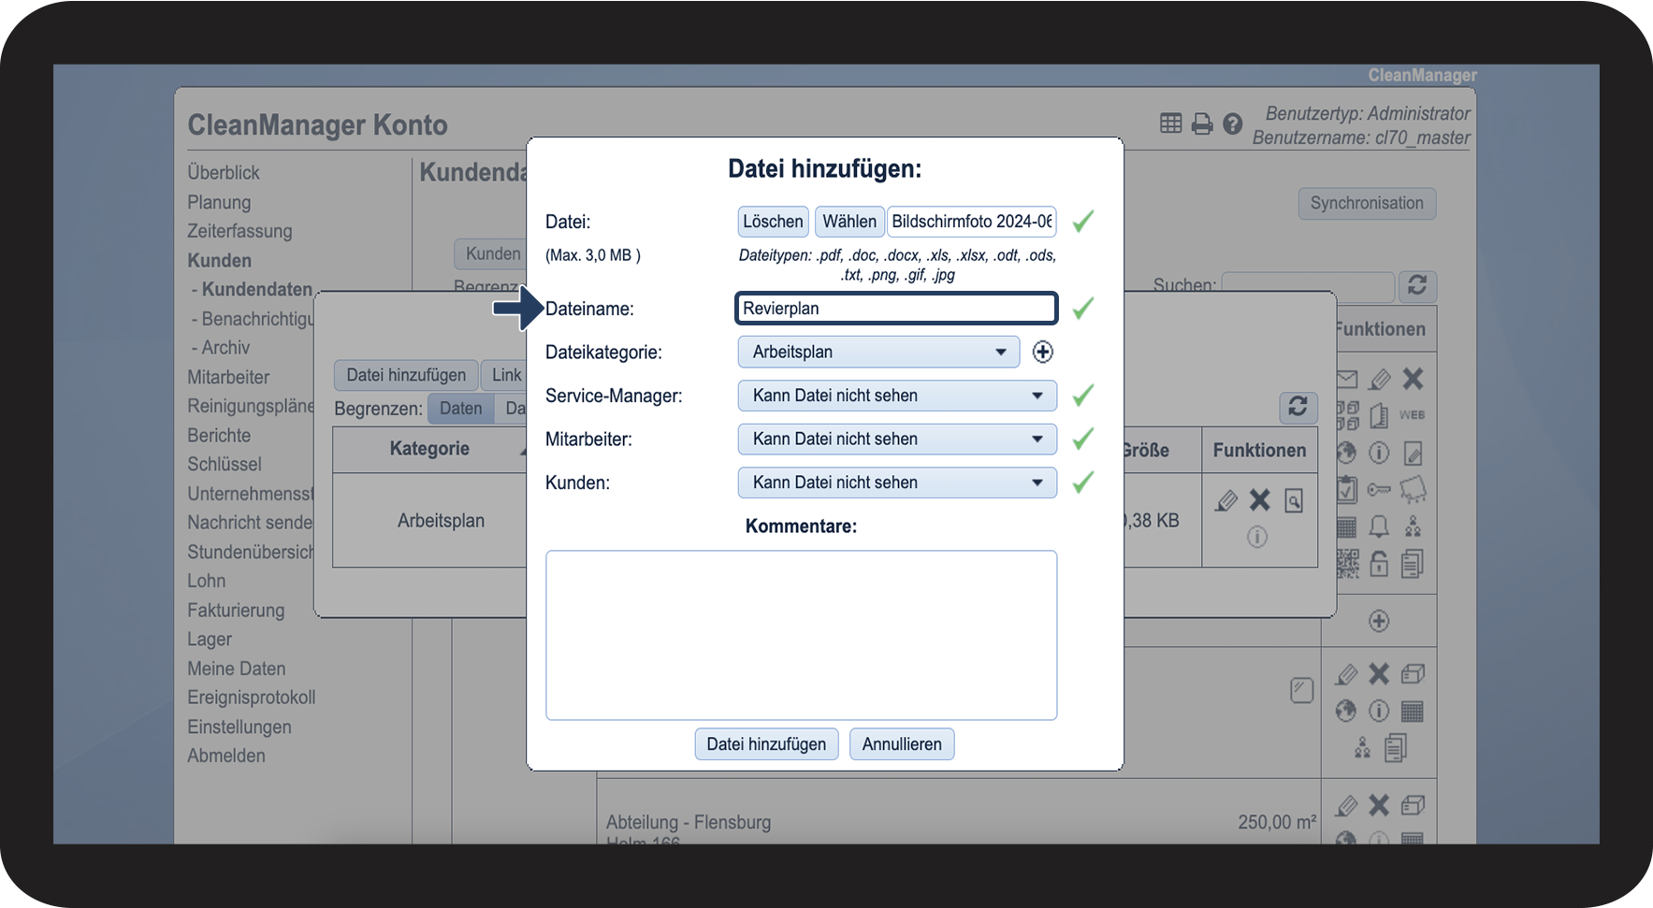Open the Dateikategorie dropdown showing Arbeitsplan
The height and width of the screenshot is (908, 1653).
click(x=877, y=353)
